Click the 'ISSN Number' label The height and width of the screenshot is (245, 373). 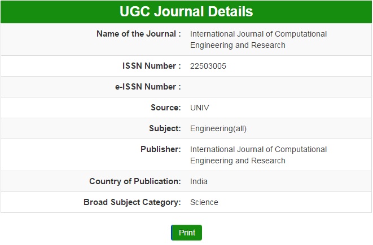(151, 66)
